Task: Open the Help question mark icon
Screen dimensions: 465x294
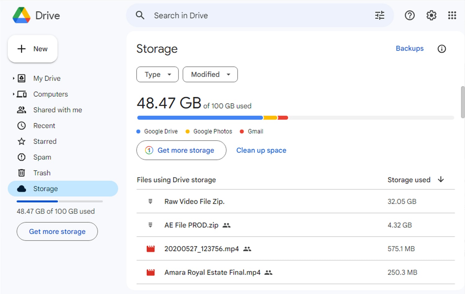Action: [x=410, y=15]
